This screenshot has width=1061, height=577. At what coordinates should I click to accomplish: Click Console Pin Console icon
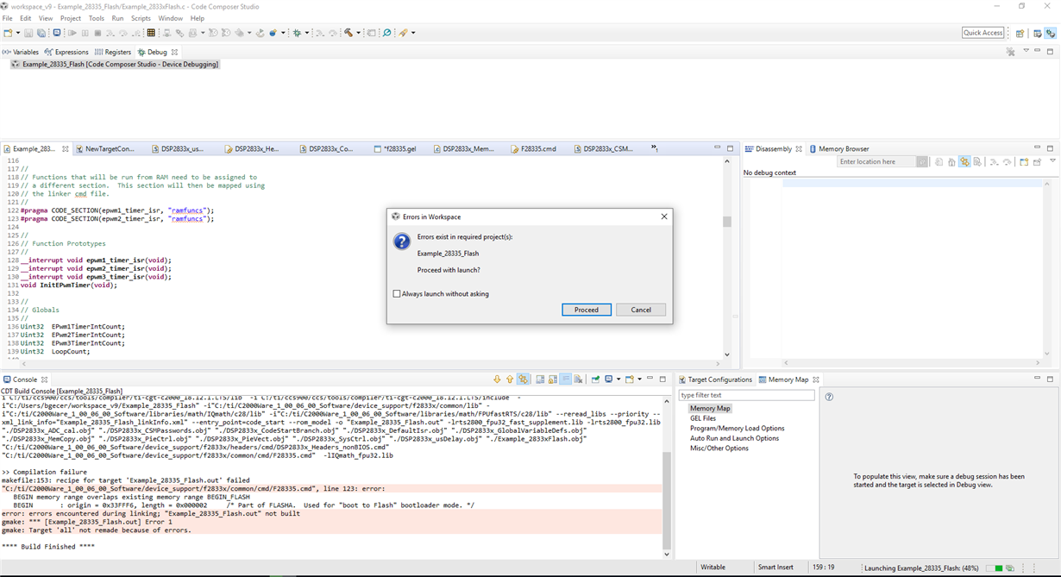tap(595, 379)
